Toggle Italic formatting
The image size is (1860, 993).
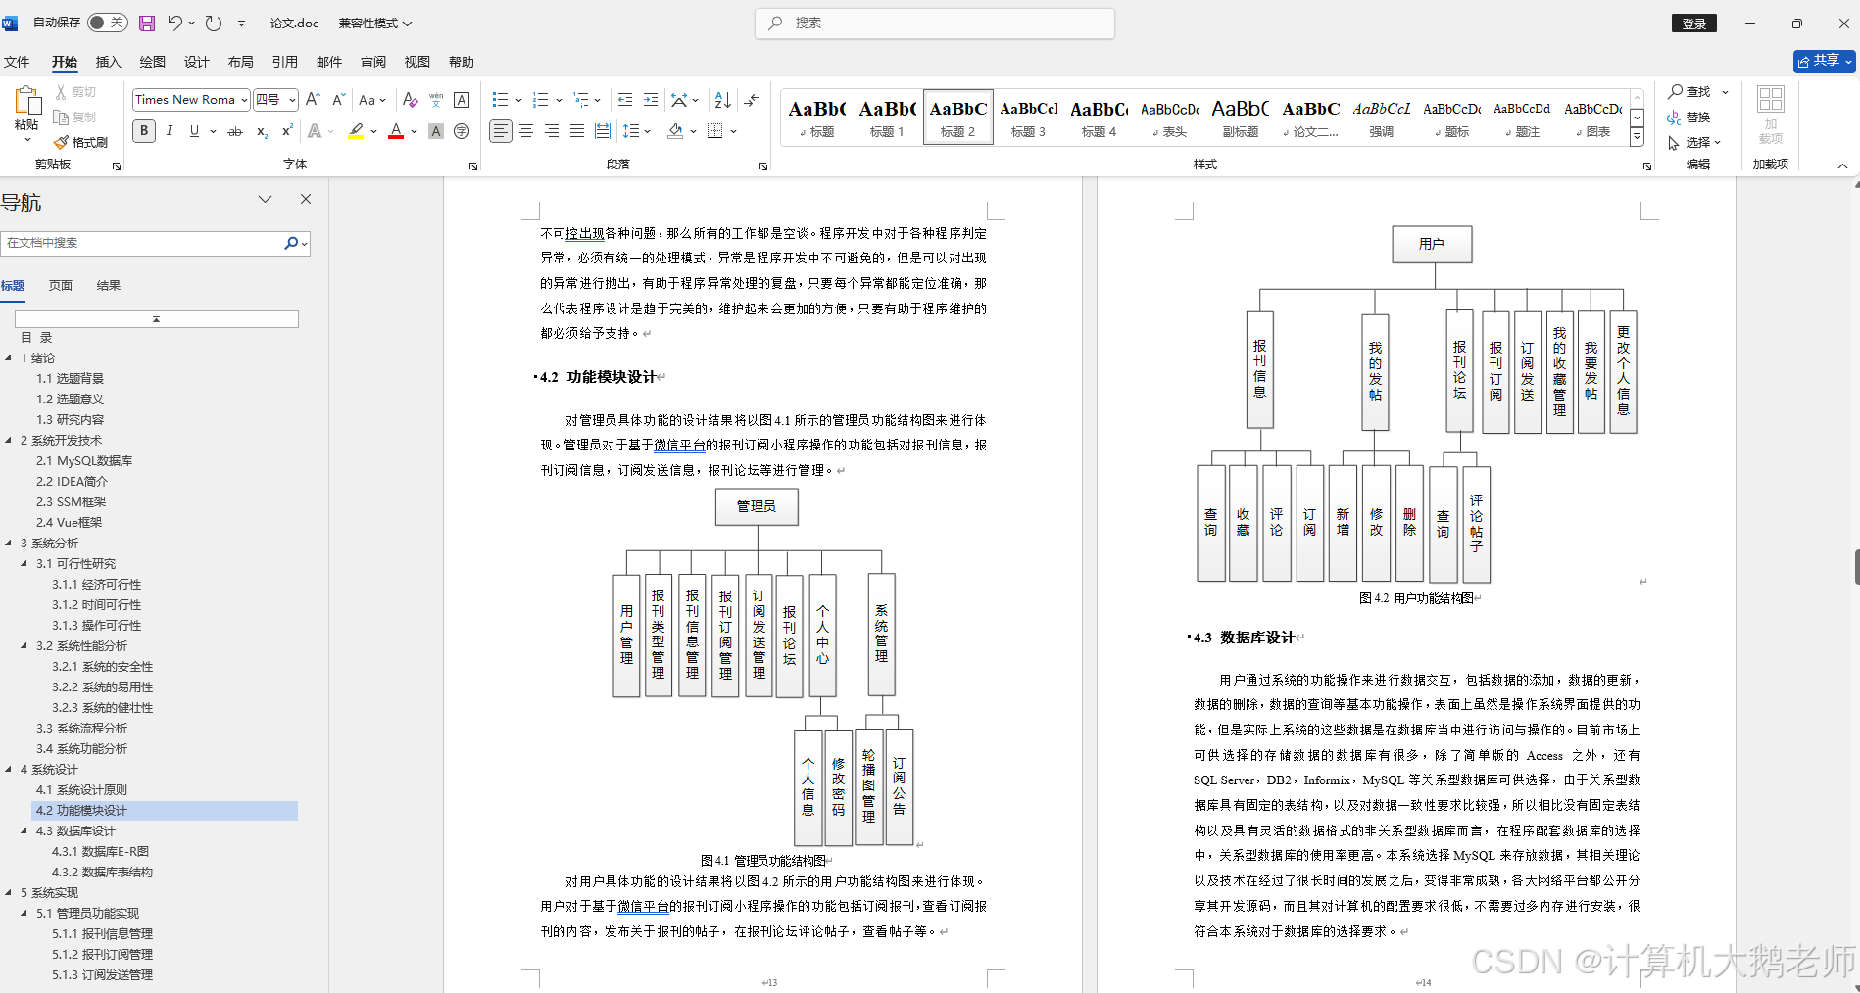click(170, 131)
